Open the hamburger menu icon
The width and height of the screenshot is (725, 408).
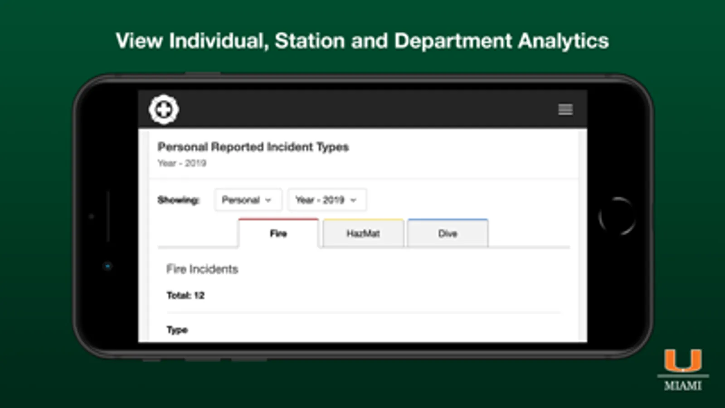point(565,109)
